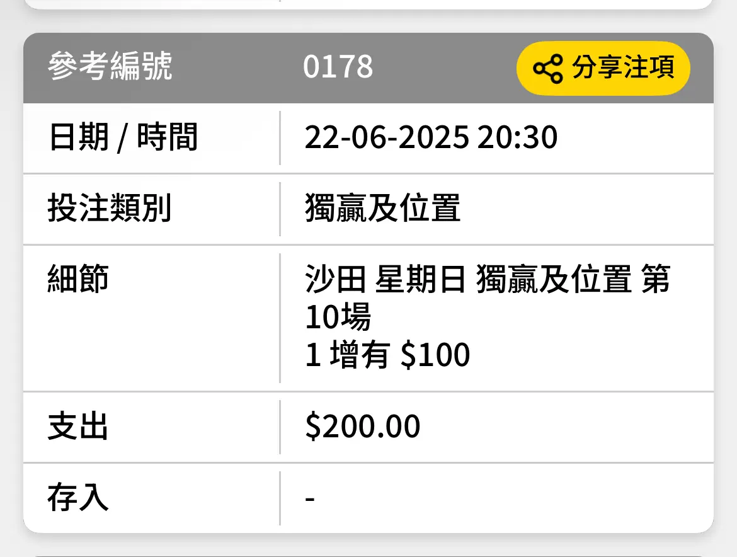The image size is (737, 557).
Task: Tap the 細節 details row label
Action: click(x=78, y=278)
